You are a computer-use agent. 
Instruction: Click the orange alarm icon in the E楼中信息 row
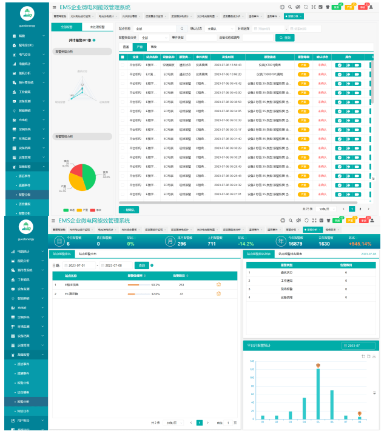coord(218,284)
